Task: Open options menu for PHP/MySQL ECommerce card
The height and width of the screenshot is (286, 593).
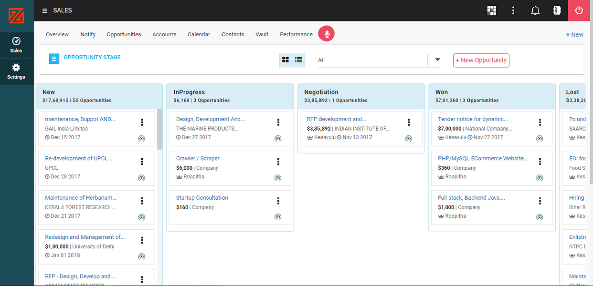Action: point(540,162)
